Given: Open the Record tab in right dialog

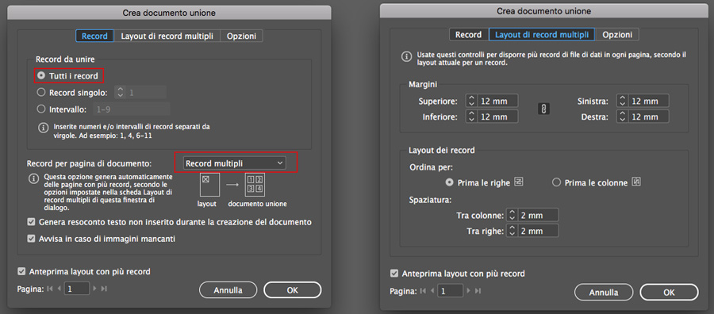Looking at the screenshot, I should (469, 35).
